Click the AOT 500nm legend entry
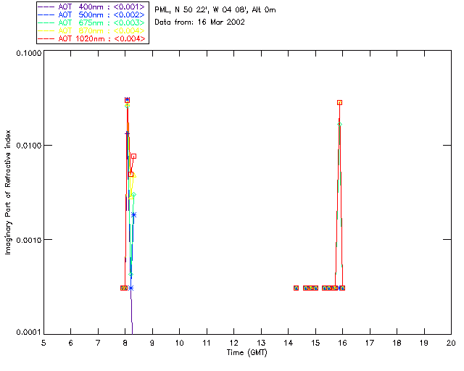 point(92,14)
